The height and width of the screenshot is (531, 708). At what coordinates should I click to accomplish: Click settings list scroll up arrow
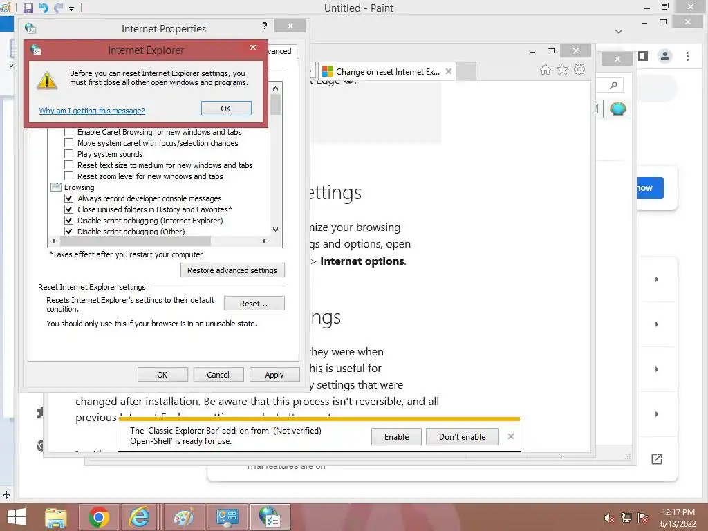pos(275,88)
